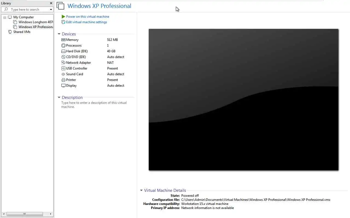The width and height of the screenshot is (350, 218).
Task: Click the processor count value 1
Action: 108,46
